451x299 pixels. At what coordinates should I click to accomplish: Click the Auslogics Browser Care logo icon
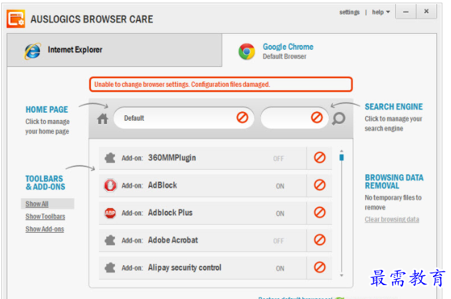pos(16,19)
